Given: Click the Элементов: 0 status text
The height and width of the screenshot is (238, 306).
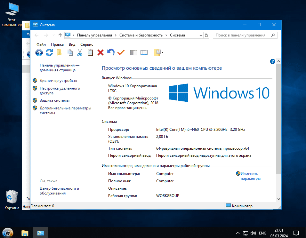Looking at the screenshot, I should point(43,206).
